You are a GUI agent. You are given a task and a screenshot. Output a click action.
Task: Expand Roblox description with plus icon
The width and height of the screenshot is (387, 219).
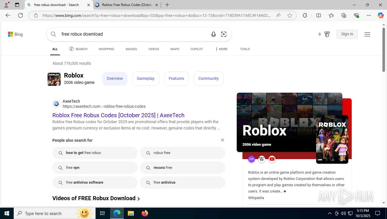[285, 191]
